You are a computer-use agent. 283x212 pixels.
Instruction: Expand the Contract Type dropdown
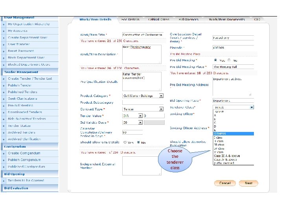pos(161,109)
